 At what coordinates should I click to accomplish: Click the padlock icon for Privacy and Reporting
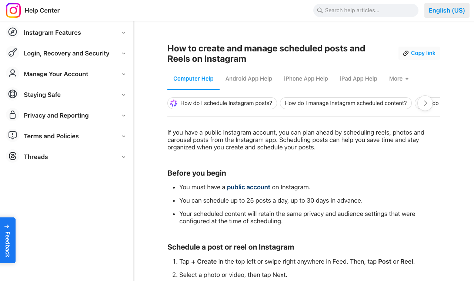(x=13, y=115)
